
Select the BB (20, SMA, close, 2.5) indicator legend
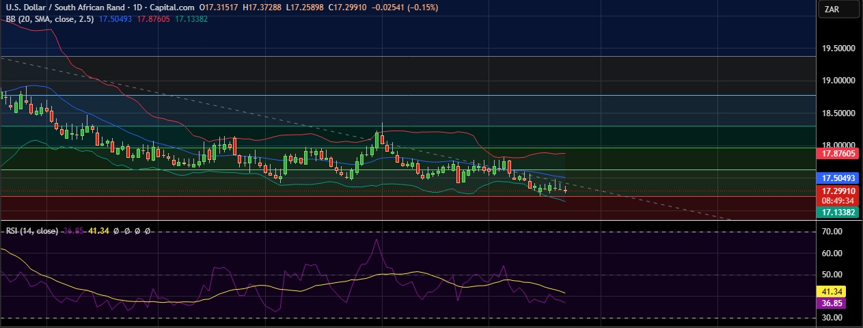[x=49, y=18]
